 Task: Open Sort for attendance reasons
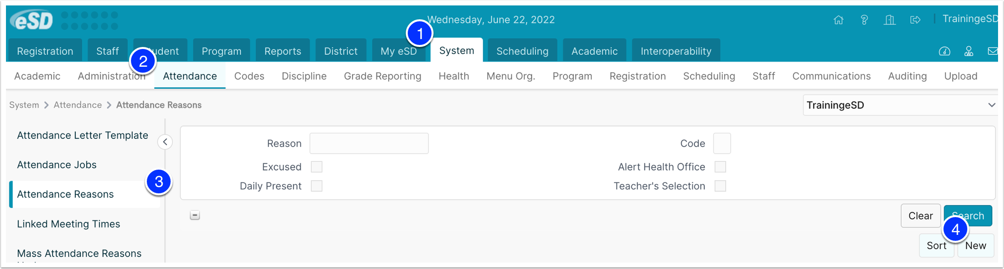[x=937, y=245]
